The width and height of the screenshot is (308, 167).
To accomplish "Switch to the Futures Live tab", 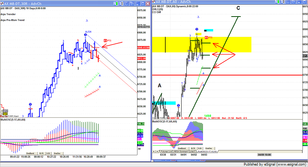I will [166, 152].
